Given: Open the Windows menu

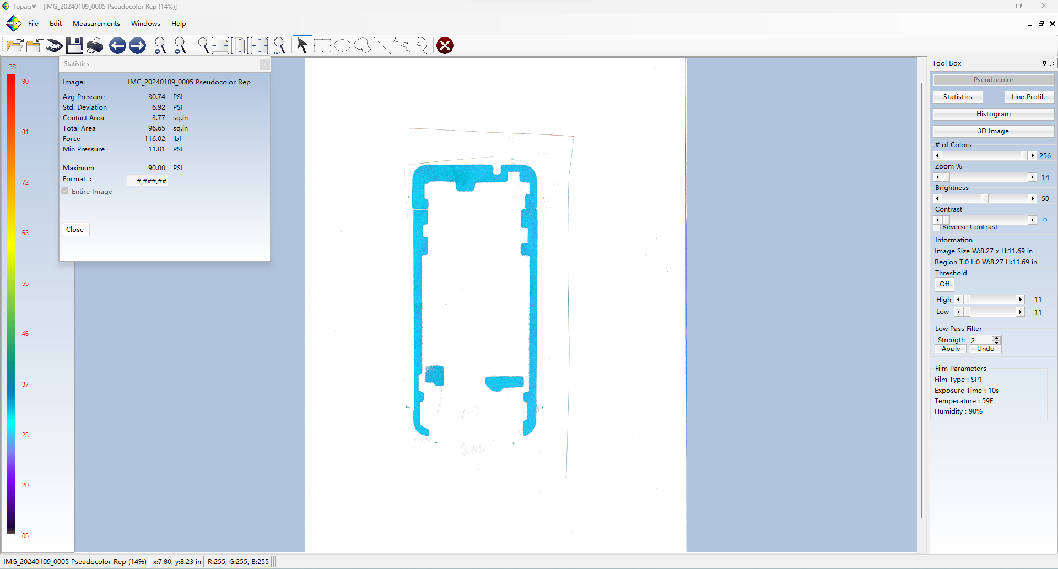Looking at the screenshot, I should point(145,24).
